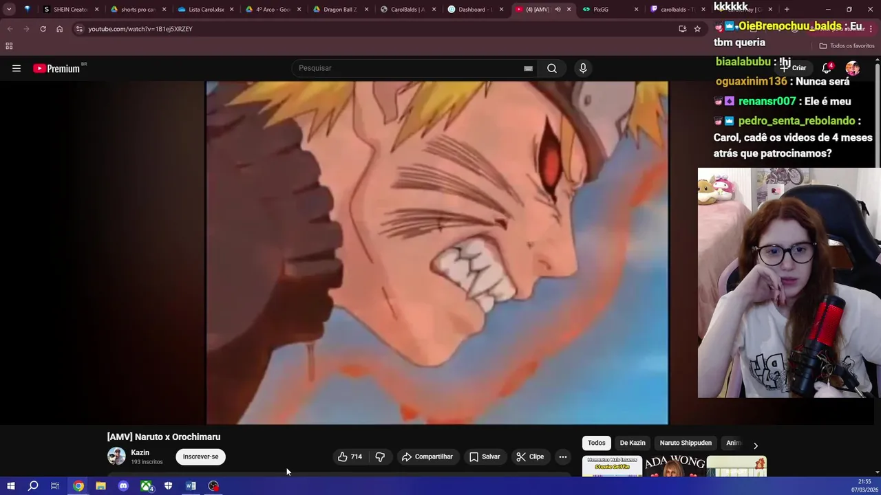Open the on-screen keyboard icon in search box

click(528, 68)
